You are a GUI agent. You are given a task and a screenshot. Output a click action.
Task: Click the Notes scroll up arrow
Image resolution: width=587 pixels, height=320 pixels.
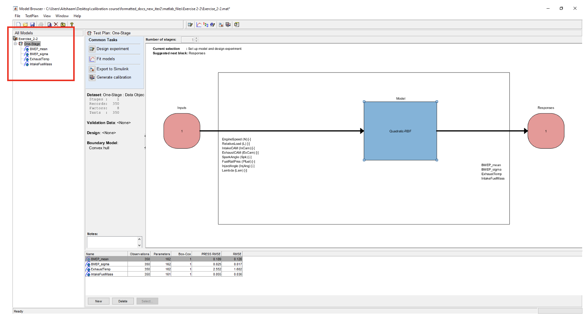139,239
